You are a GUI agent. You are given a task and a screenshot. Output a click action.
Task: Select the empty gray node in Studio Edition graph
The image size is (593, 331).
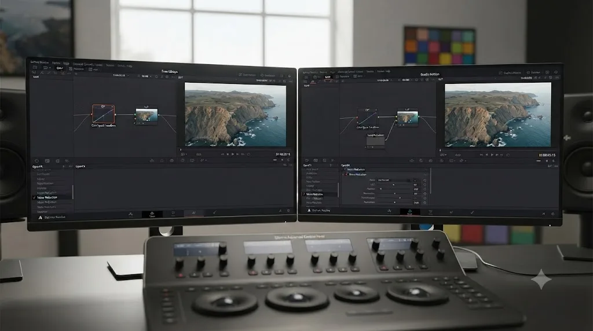click(x=375, y=142)
